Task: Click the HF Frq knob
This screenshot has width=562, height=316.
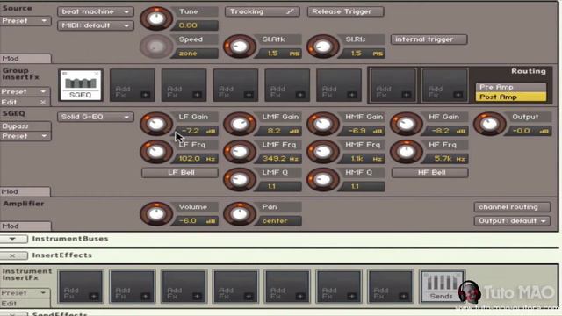Action: pos(407,152)
